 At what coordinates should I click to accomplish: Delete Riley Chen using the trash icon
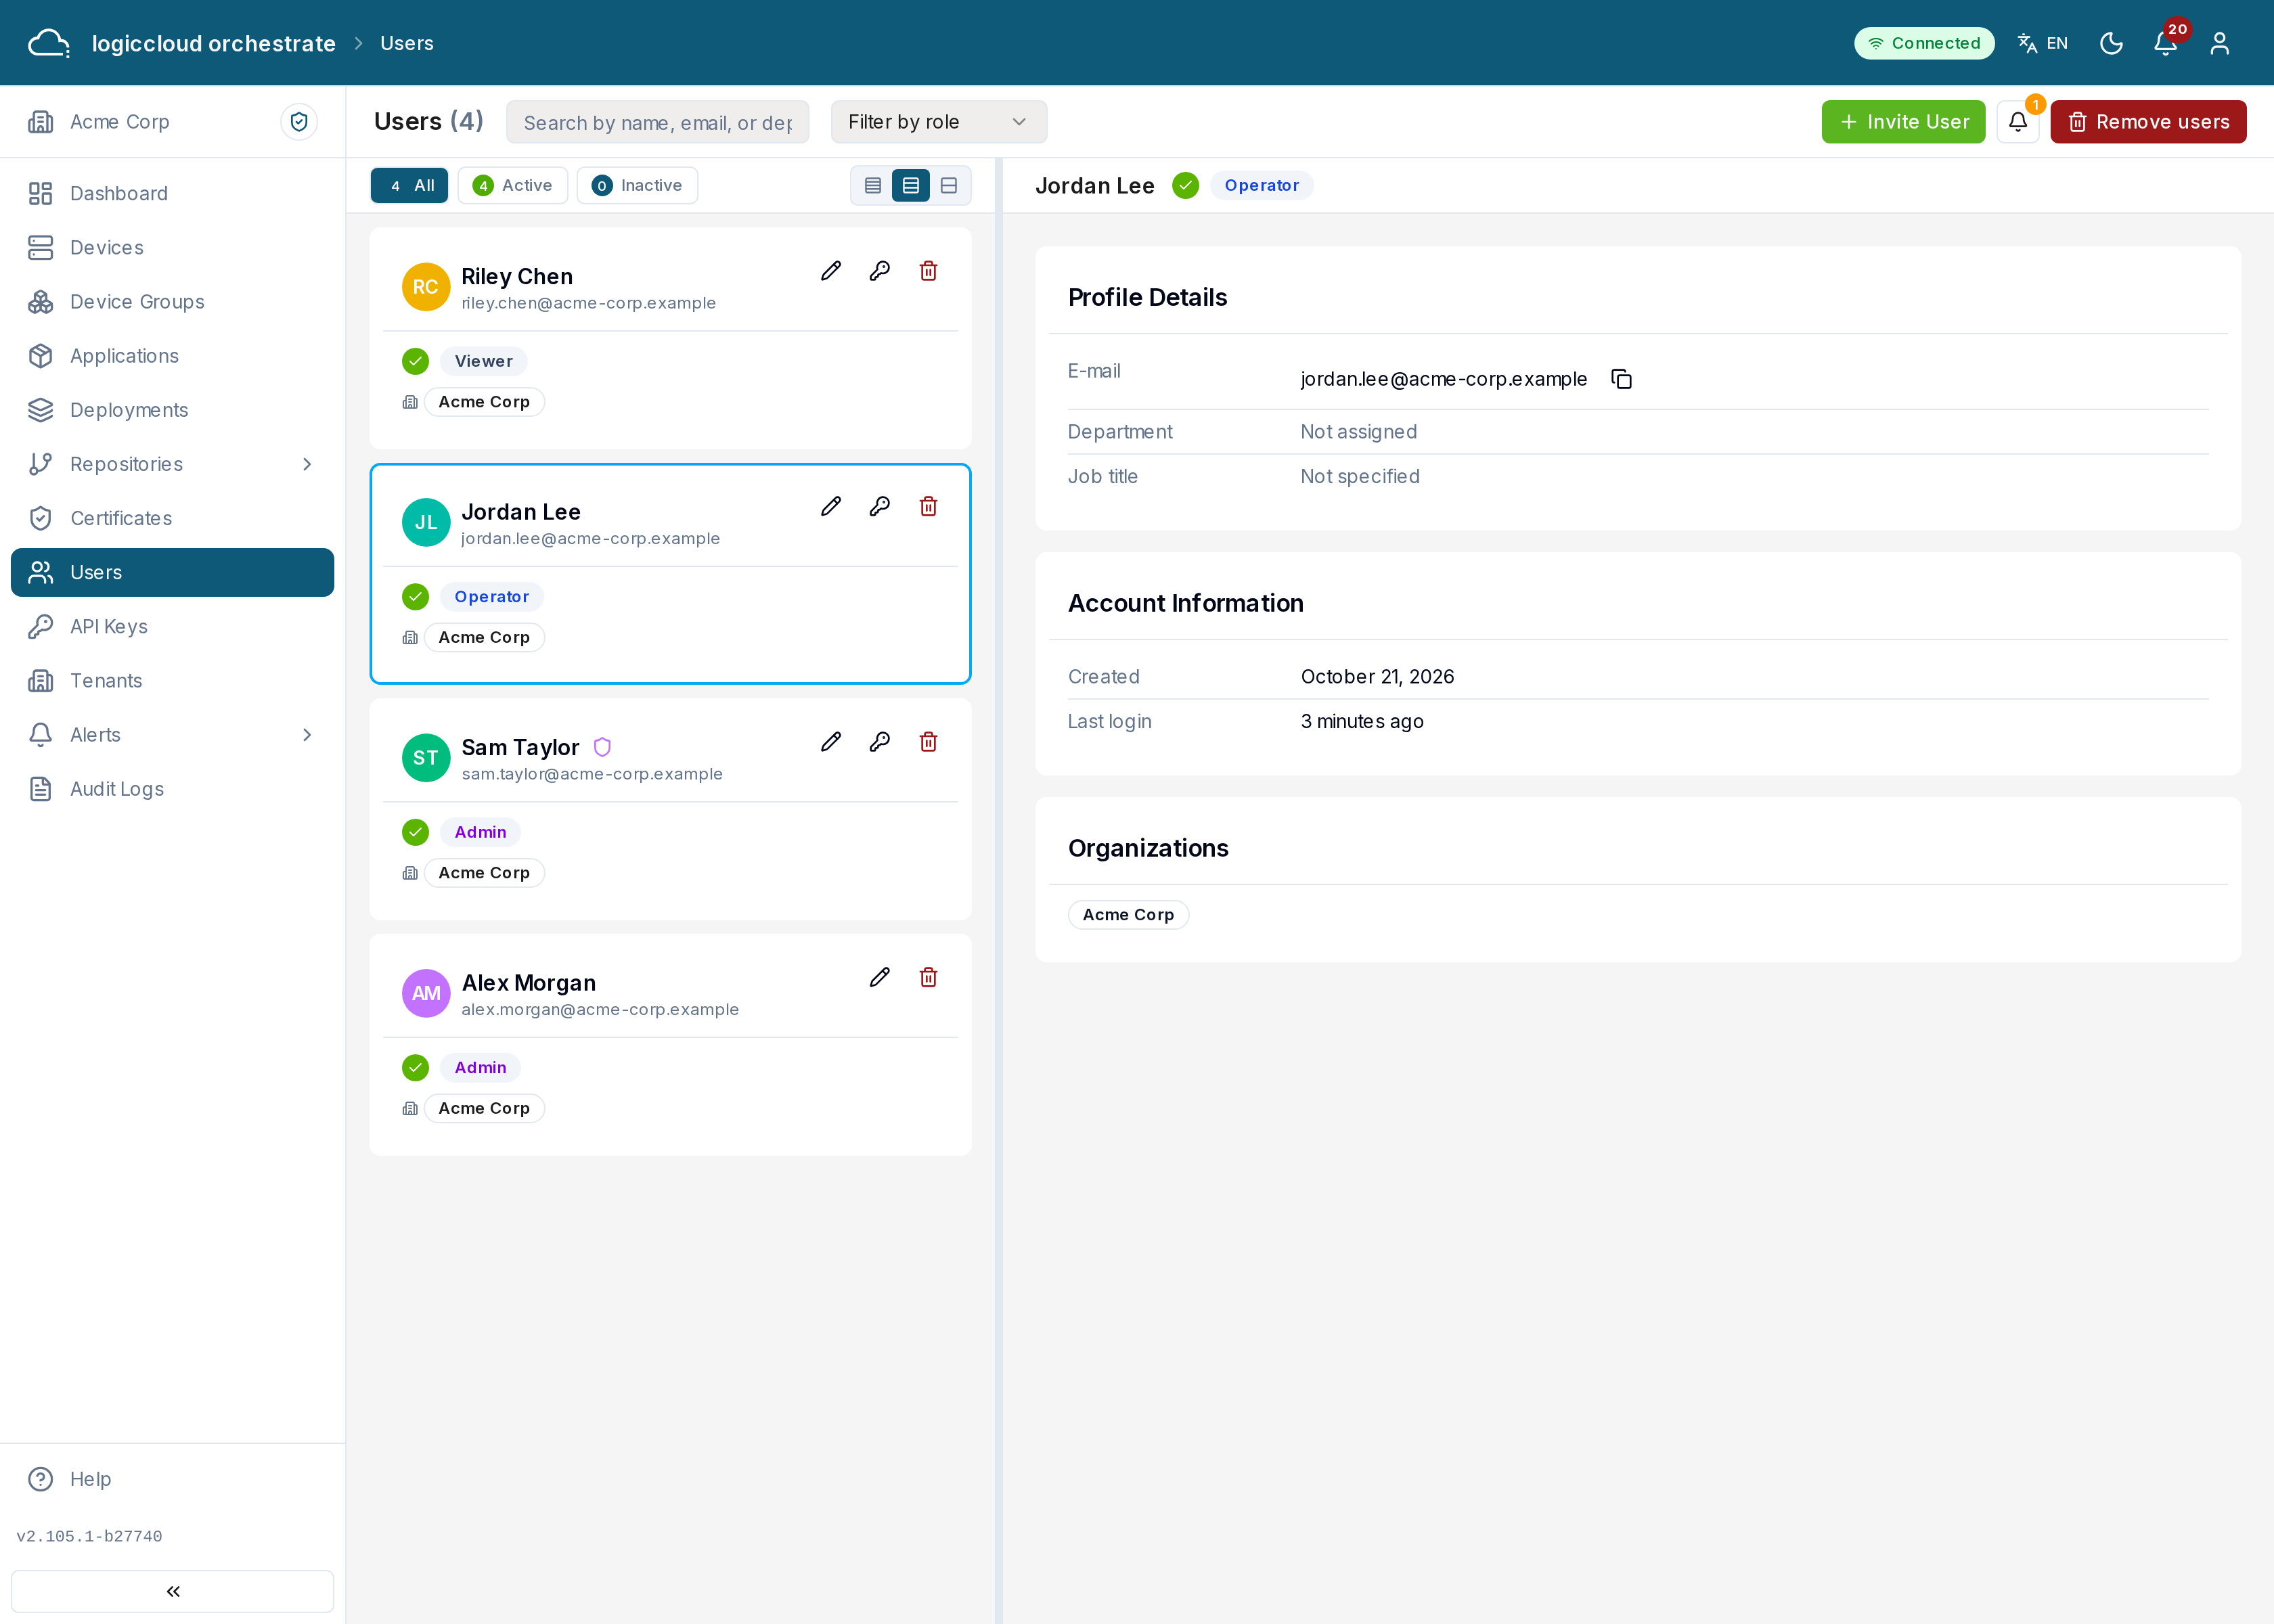click(x=928, y=271)
